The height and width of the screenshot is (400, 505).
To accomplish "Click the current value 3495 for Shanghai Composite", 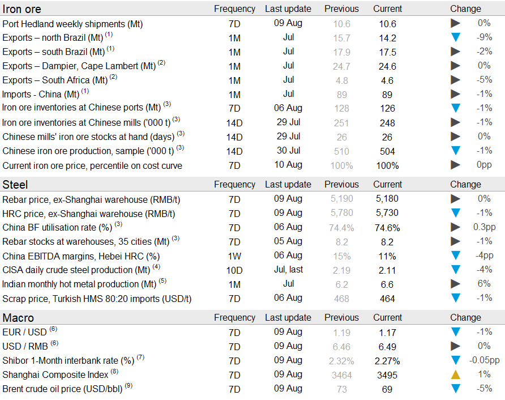I will click(x=387, y=375).
